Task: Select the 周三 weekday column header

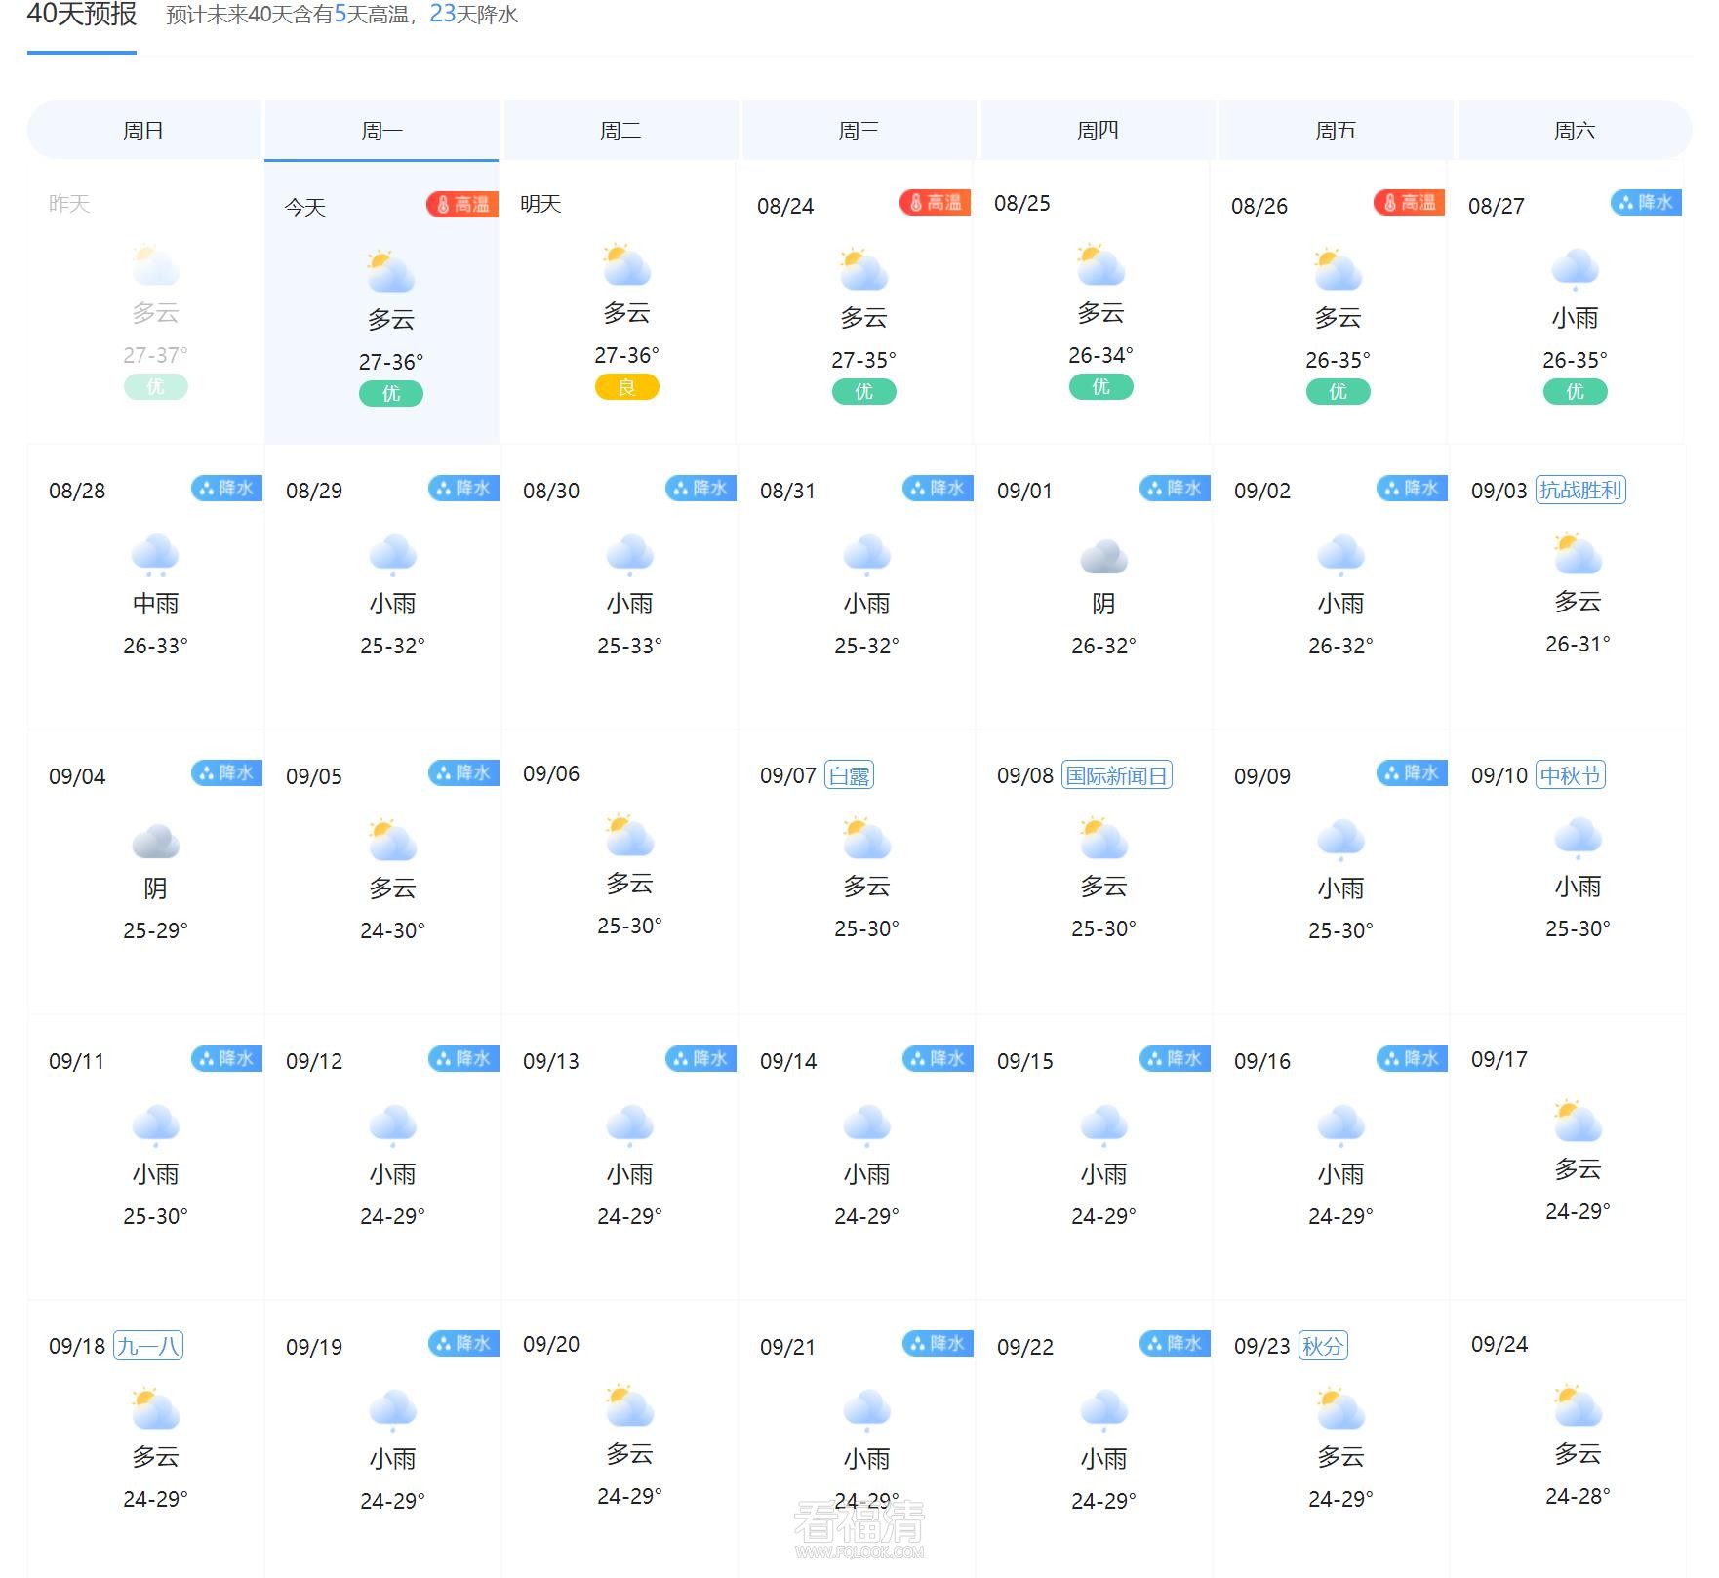Action: tap(859, 130)
